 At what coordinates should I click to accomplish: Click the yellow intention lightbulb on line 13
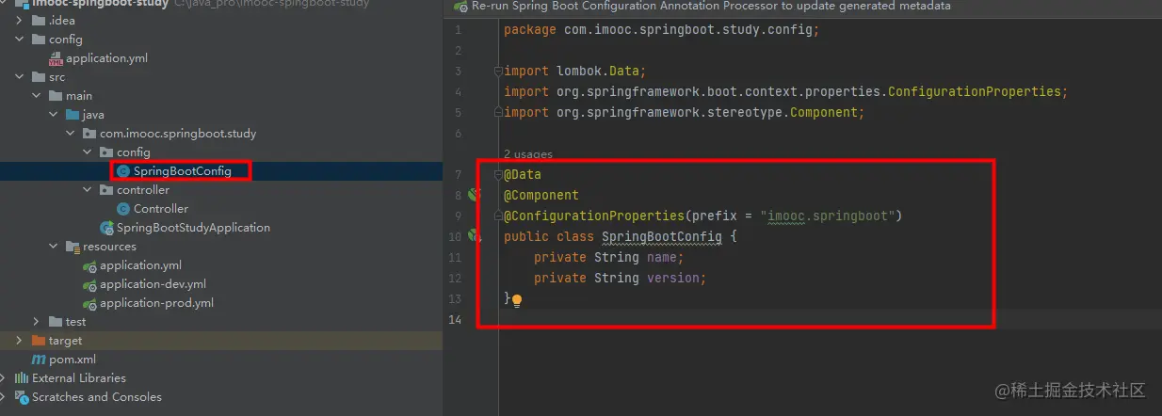pos(516,300)
